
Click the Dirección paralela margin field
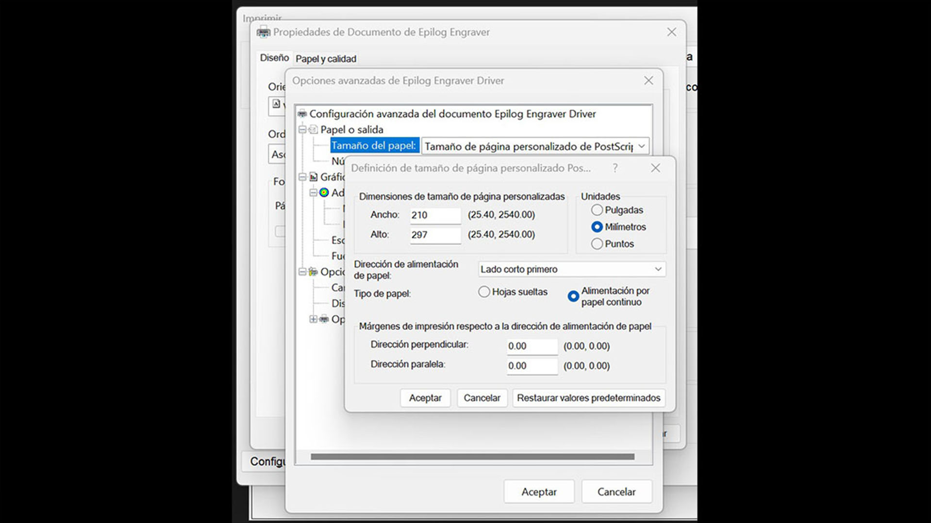(x=532, y=366)
